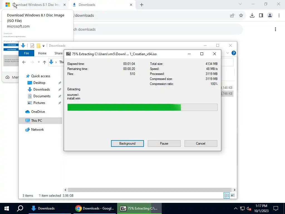Click the Microsoft logo tab favicon
This screenshot has height=214, width=285.
tap(8, 5)
